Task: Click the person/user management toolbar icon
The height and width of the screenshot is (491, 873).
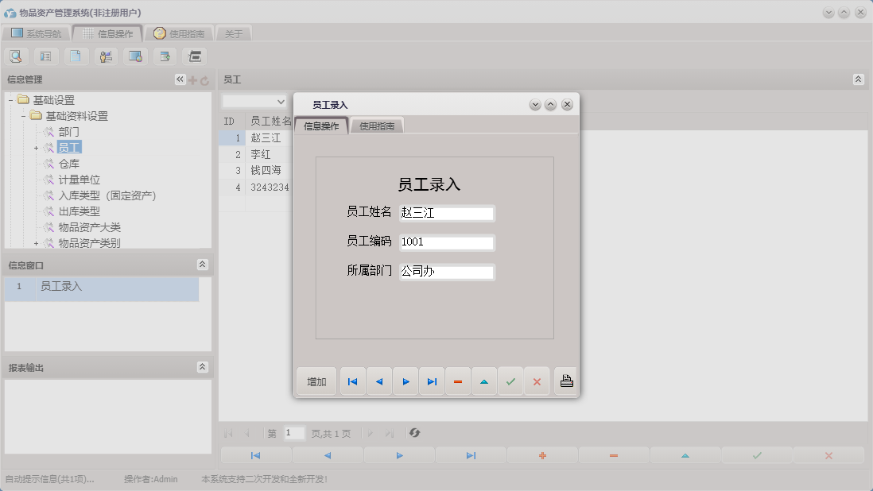Action: [105, 56]
